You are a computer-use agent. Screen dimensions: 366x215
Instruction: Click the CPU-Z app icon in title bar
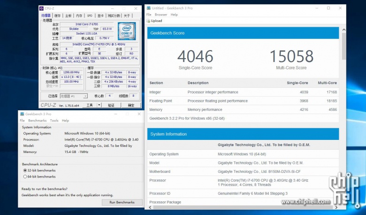(x=42, y=8)
